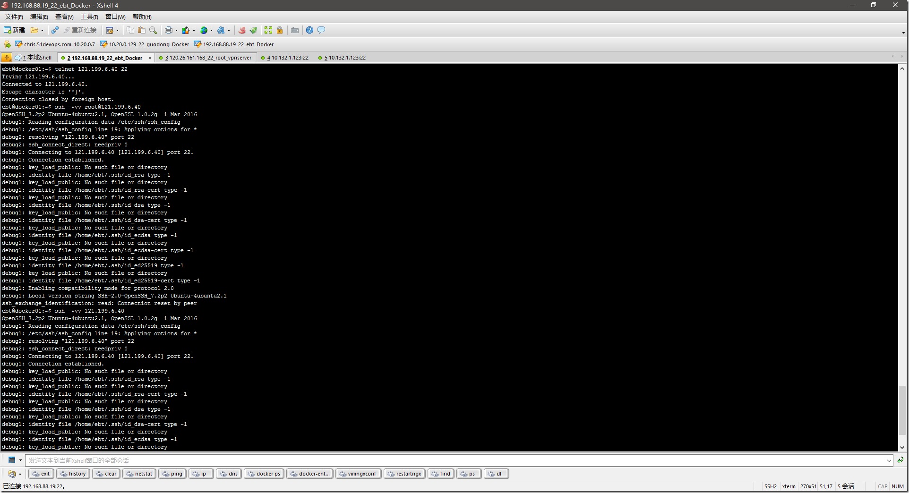Viewport: 909px width, 493px height.
Task: Run the 'vimngxconf' quick command
Action: [x=358, y=474]
